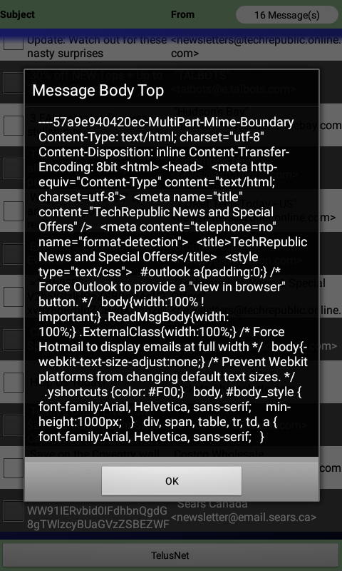The width and height of the screenshot is (342, 571).
Task: Check the TechRepublic nasty surprises email checkbox
Action: tap(14, 43)
